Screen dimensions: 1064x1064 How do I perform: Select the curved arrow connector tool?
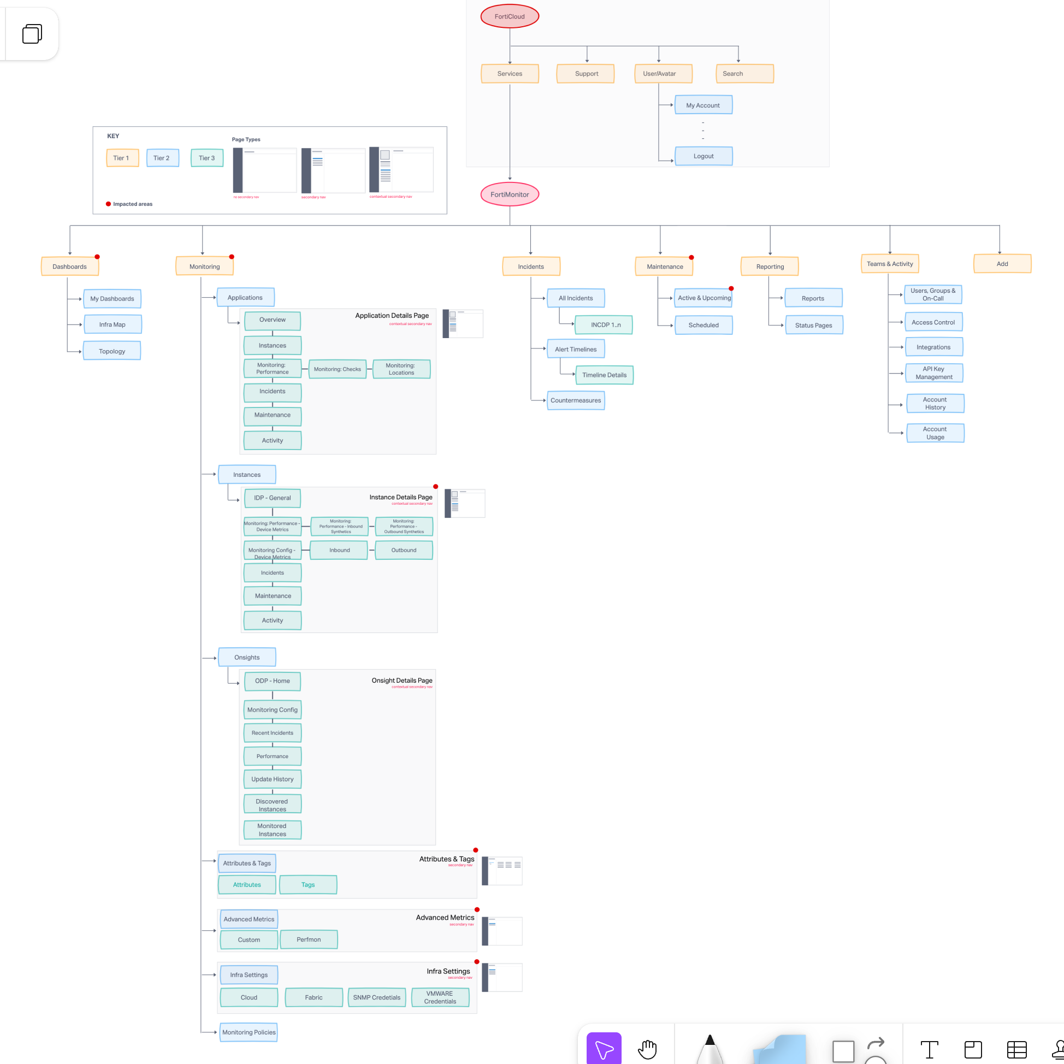tap(875, 1043)
